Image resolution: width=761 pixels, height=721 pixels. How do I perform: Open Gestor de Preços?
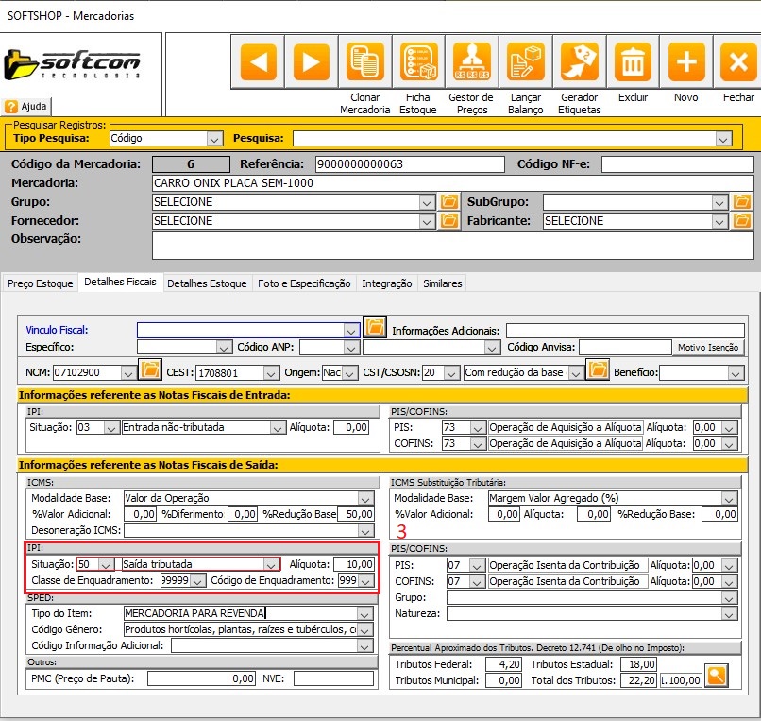click(x=471, y=63)
